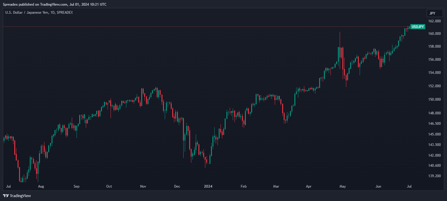Click the Spreadex published header text

(x=55, y=4)
